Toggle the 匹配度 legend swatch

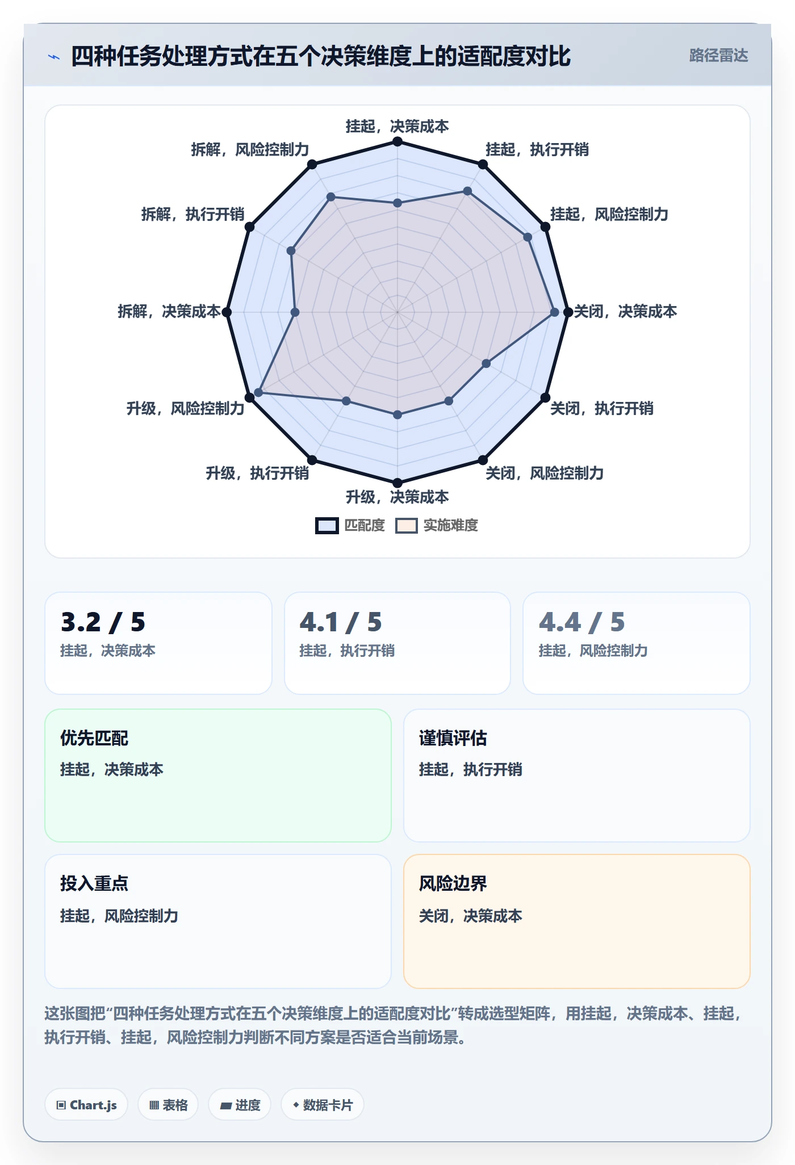pos(327,526)
